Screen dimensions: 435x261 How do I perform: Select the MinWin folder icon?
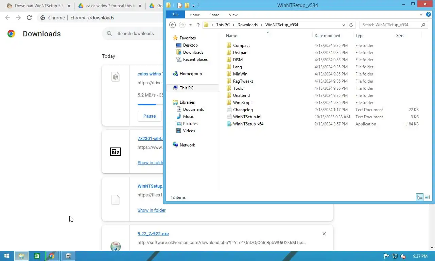(229, 74)
